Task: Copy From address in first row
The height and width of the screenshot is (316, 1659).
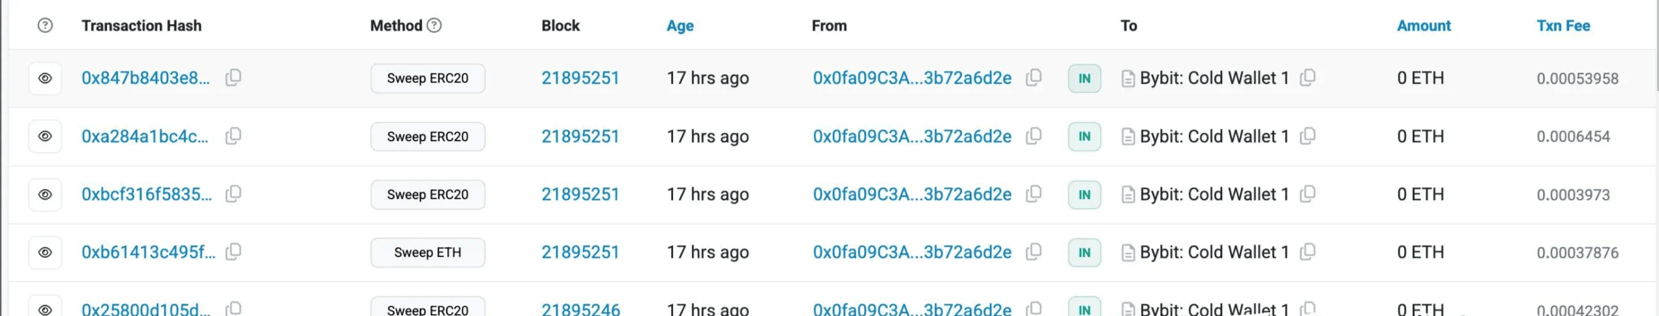Action: (x=1034, y=78)
